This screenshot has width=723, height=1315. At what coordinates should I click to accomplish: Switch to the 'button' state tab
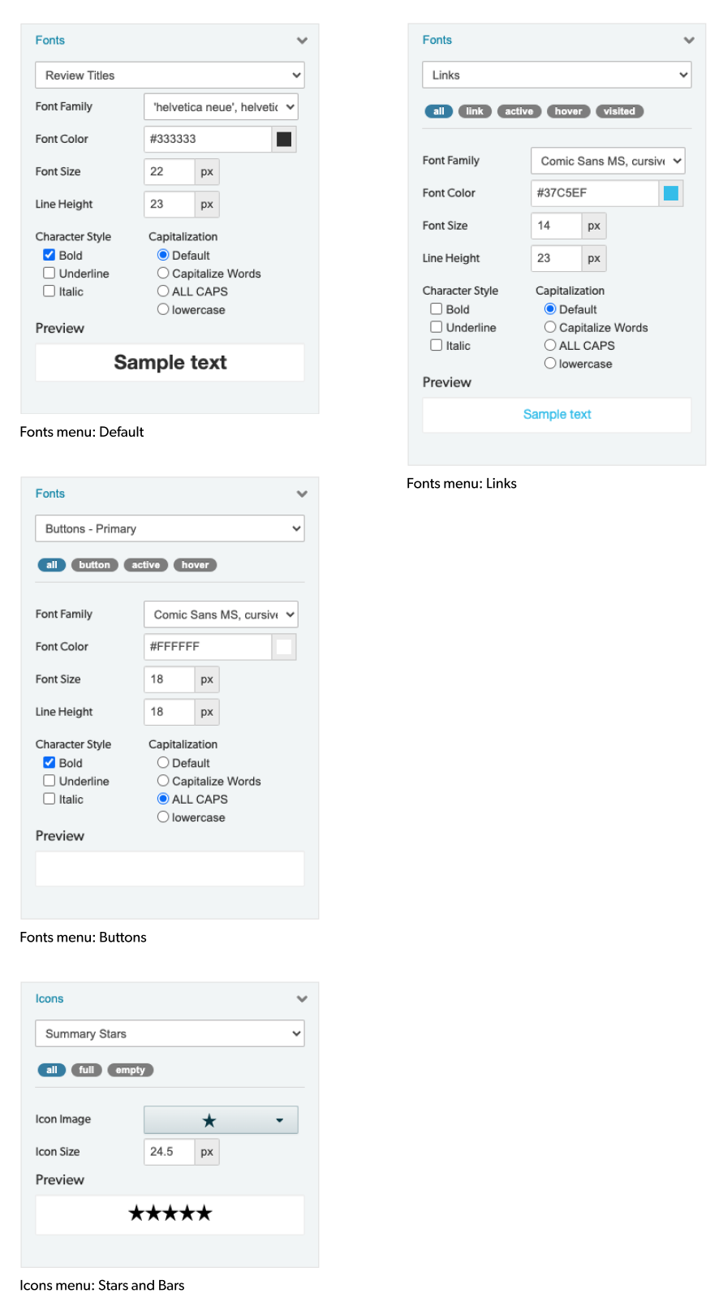(x=94, y=565)
